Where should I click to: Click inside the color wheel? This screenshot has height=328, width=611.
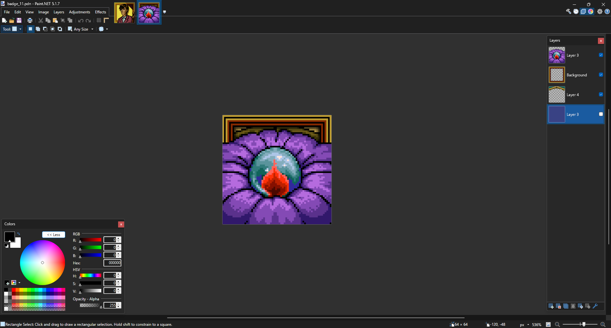[x=42, y=262]
